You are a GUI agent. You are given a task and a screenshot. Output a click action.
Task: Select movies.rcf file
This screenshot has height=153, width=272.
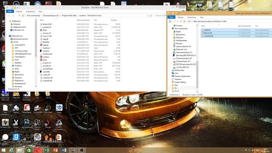[x=45, y=33]
